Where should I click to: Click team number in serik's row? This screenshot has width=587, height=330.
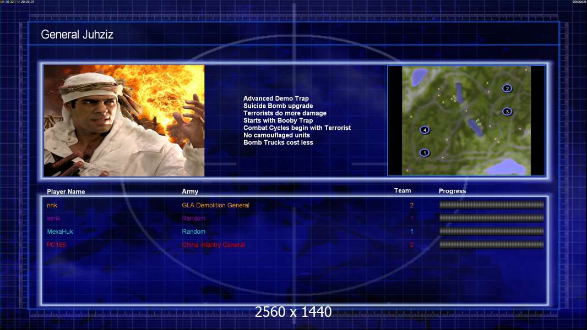point(412,218)
